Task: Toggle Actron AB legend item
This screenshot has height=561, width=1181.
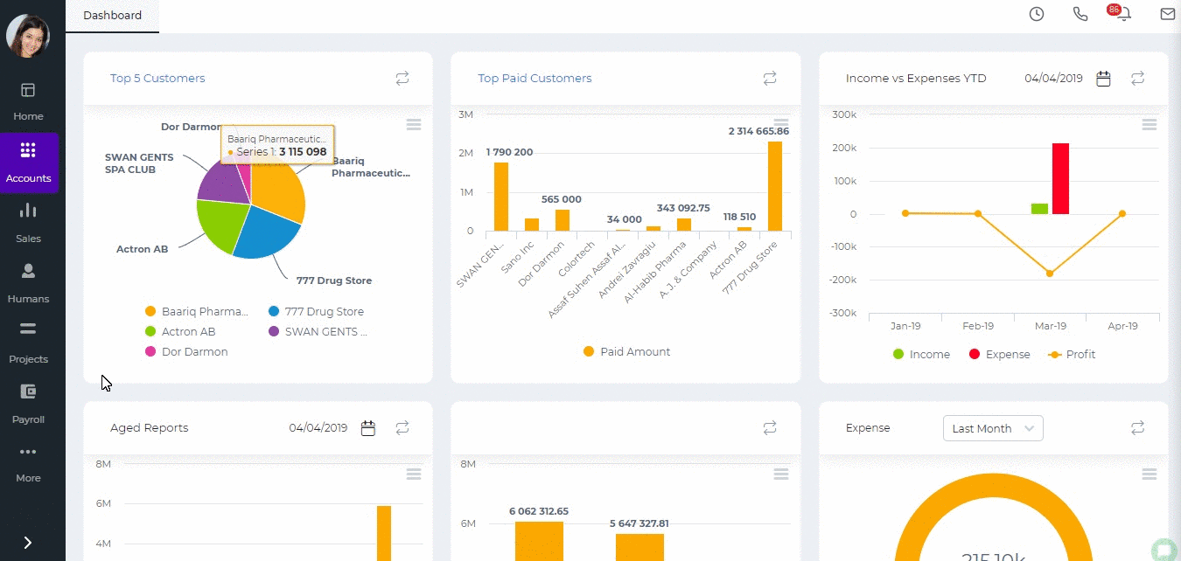Action: (180, 332)
